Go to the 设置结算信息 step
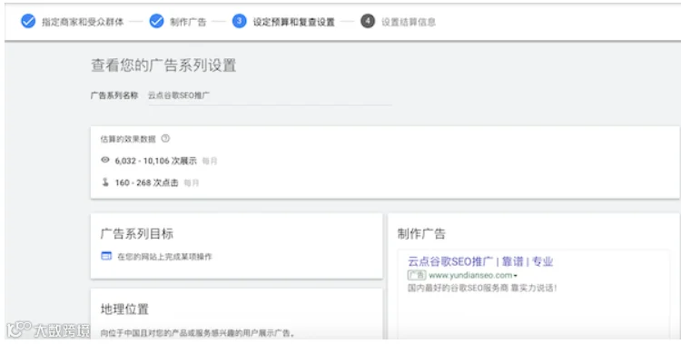Viewport: 681px width, 344px height. point(409,22)
